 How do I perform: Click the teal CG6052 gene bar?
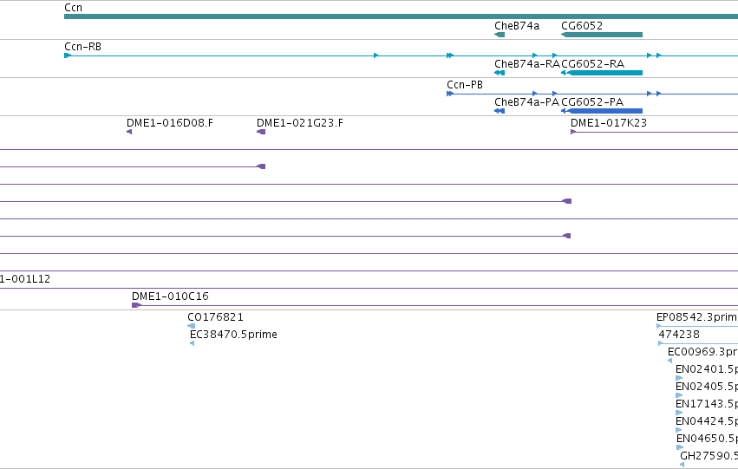[x=602, y=35]
